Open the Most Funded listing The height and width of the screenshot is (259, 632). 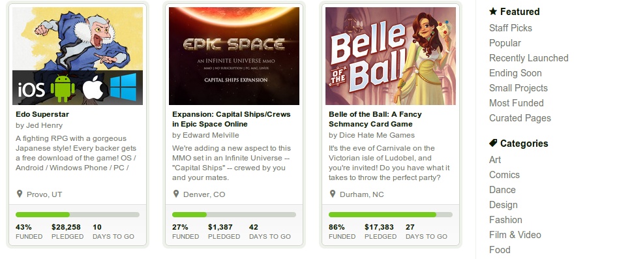click(516, 103)
